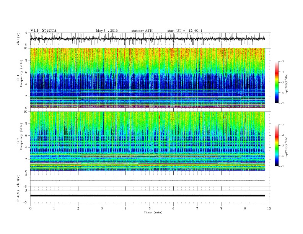This screenshot has width=303, height=234.
Task: Click the "6" kHz tick of ch.2 spectrogram
Action: [x=27, y=135]
